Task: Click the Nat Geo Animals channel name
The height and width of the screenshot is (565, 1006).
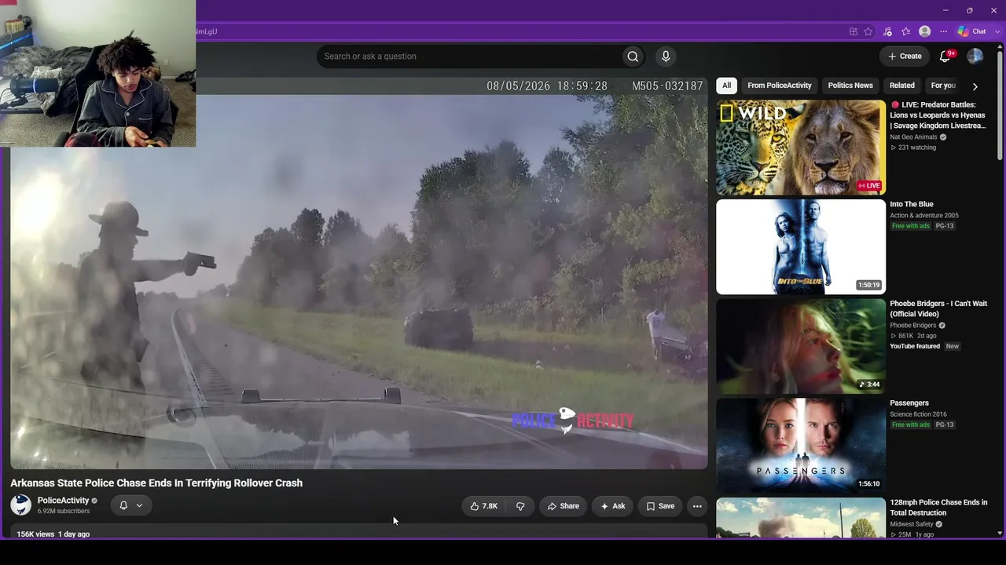Action: pos(913,137)
